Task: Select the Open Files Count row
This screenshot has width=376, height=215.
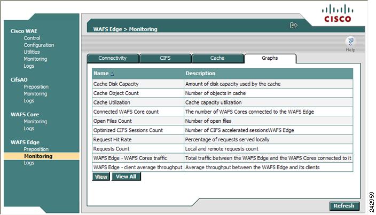Action: click(x=223, y=121)
